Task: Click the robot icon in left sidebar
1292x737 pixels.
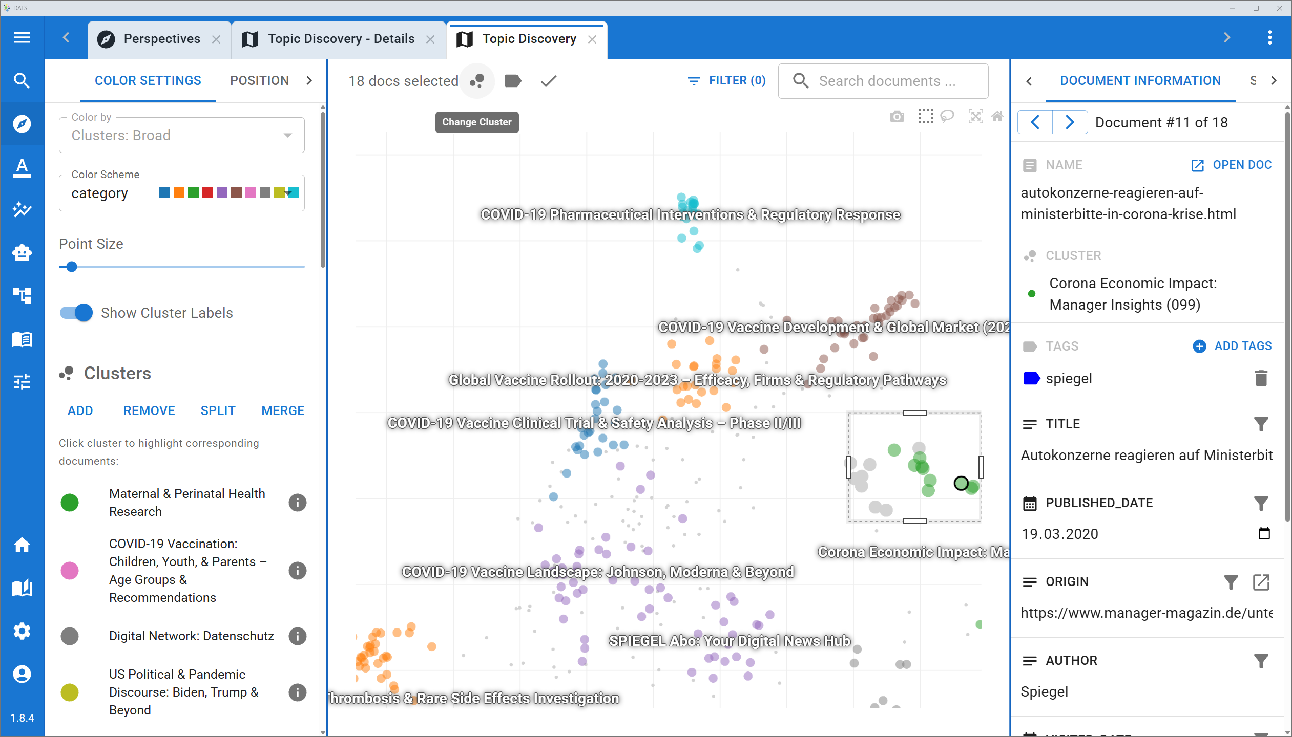Action: pyautogui.click(x=22, y=252)
